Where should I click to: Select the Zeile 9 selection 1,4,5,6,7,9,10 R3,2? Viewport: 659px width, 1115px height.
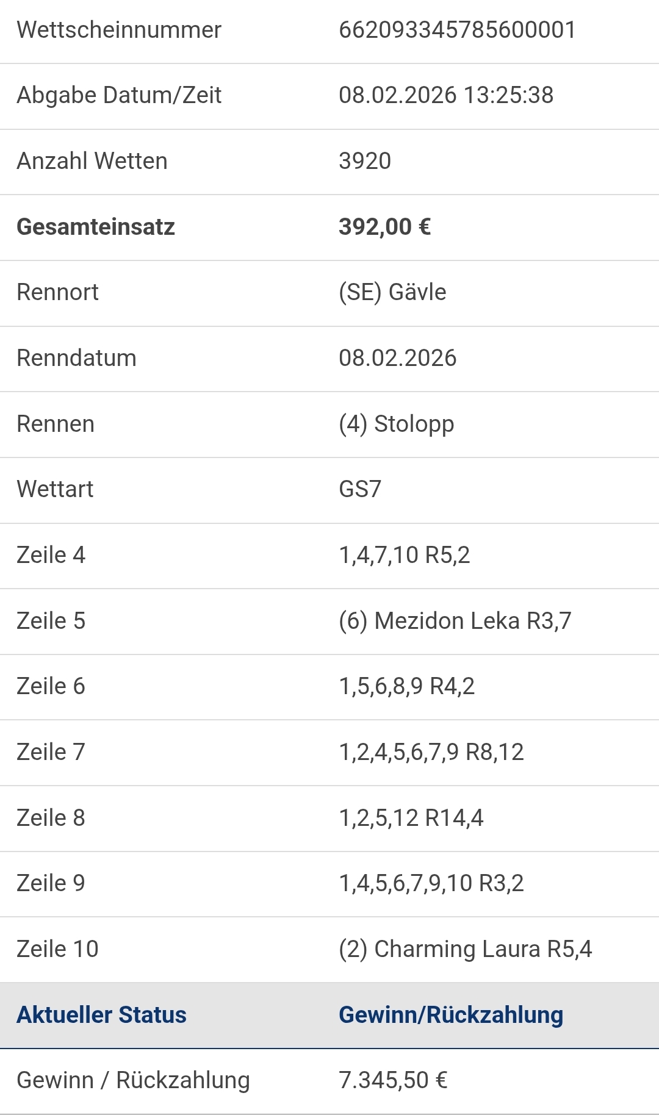431,883
